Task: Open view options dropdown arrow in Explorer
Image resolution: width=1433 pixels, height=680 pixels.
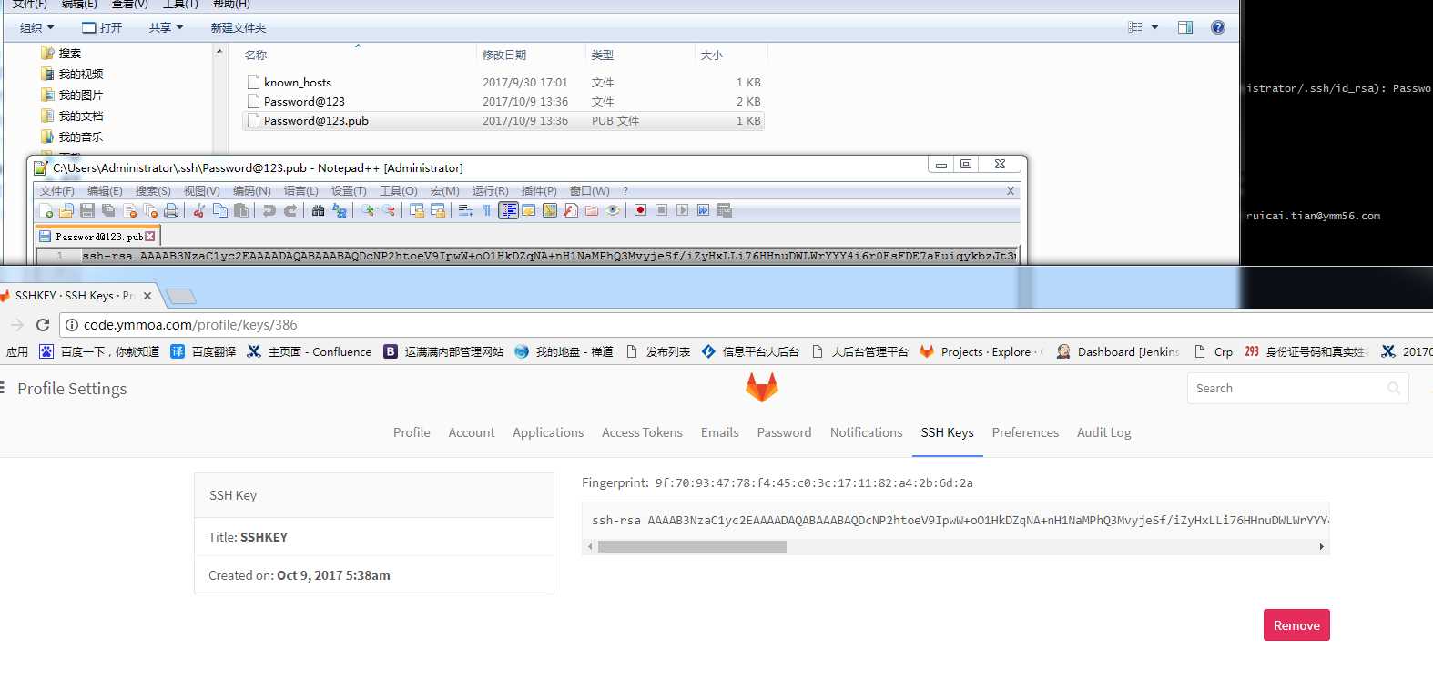Action: (x=1154, y=27)
